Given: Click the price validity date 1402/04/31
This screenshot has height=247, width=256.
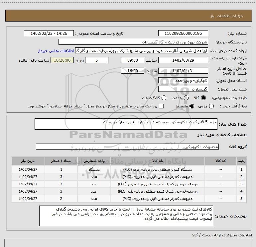Looking at the screenshot, I should [183, 71].
